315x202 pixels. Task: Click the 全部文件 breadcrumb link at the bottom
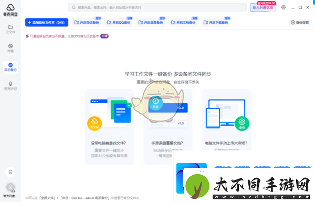coord(48,198)
